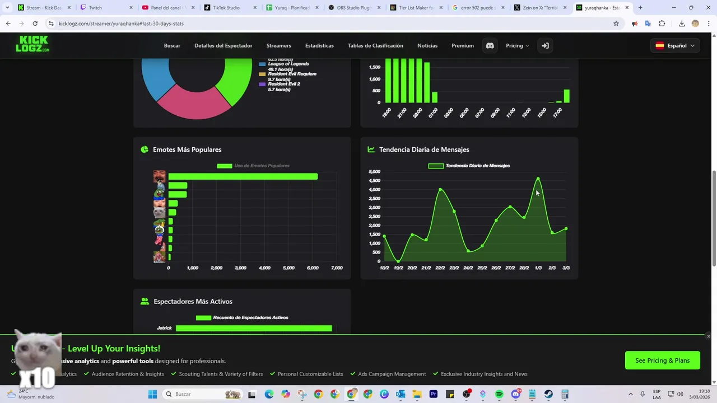This screenshot has height=403, width=717.
Task: Bookmark this page with star icon
Action: point(616,24)
